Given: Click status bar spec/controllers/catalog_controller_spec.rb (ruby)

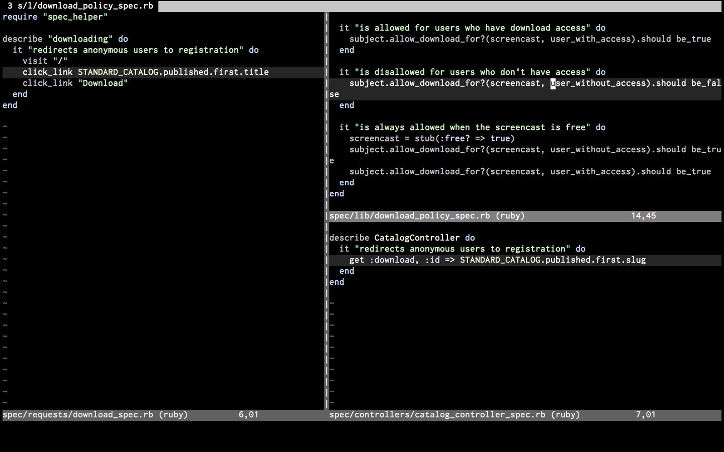Looking at the screenshot, I should point(455,415).
